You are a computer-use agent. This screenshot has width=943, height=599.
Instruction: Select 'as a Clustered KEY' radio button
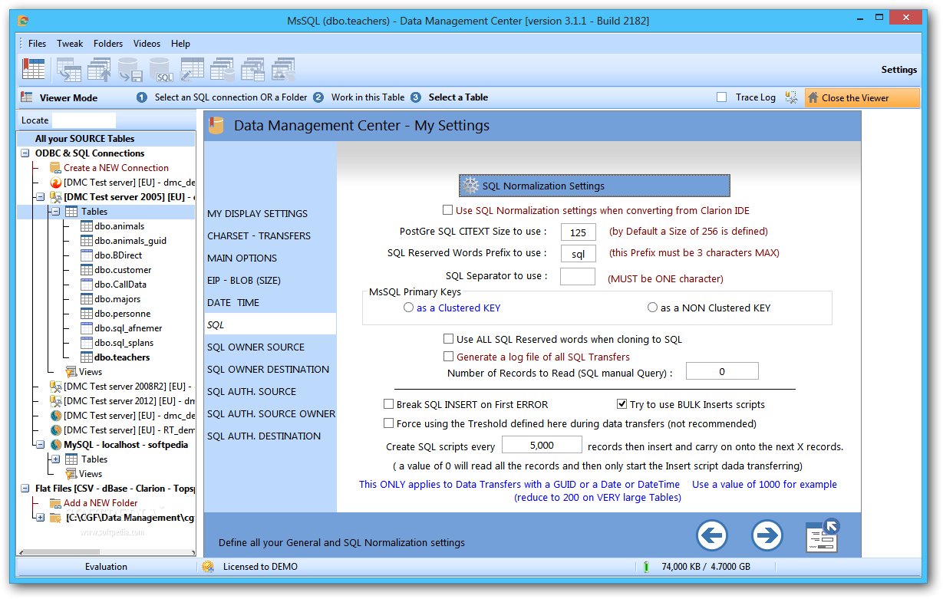(408, 308)
